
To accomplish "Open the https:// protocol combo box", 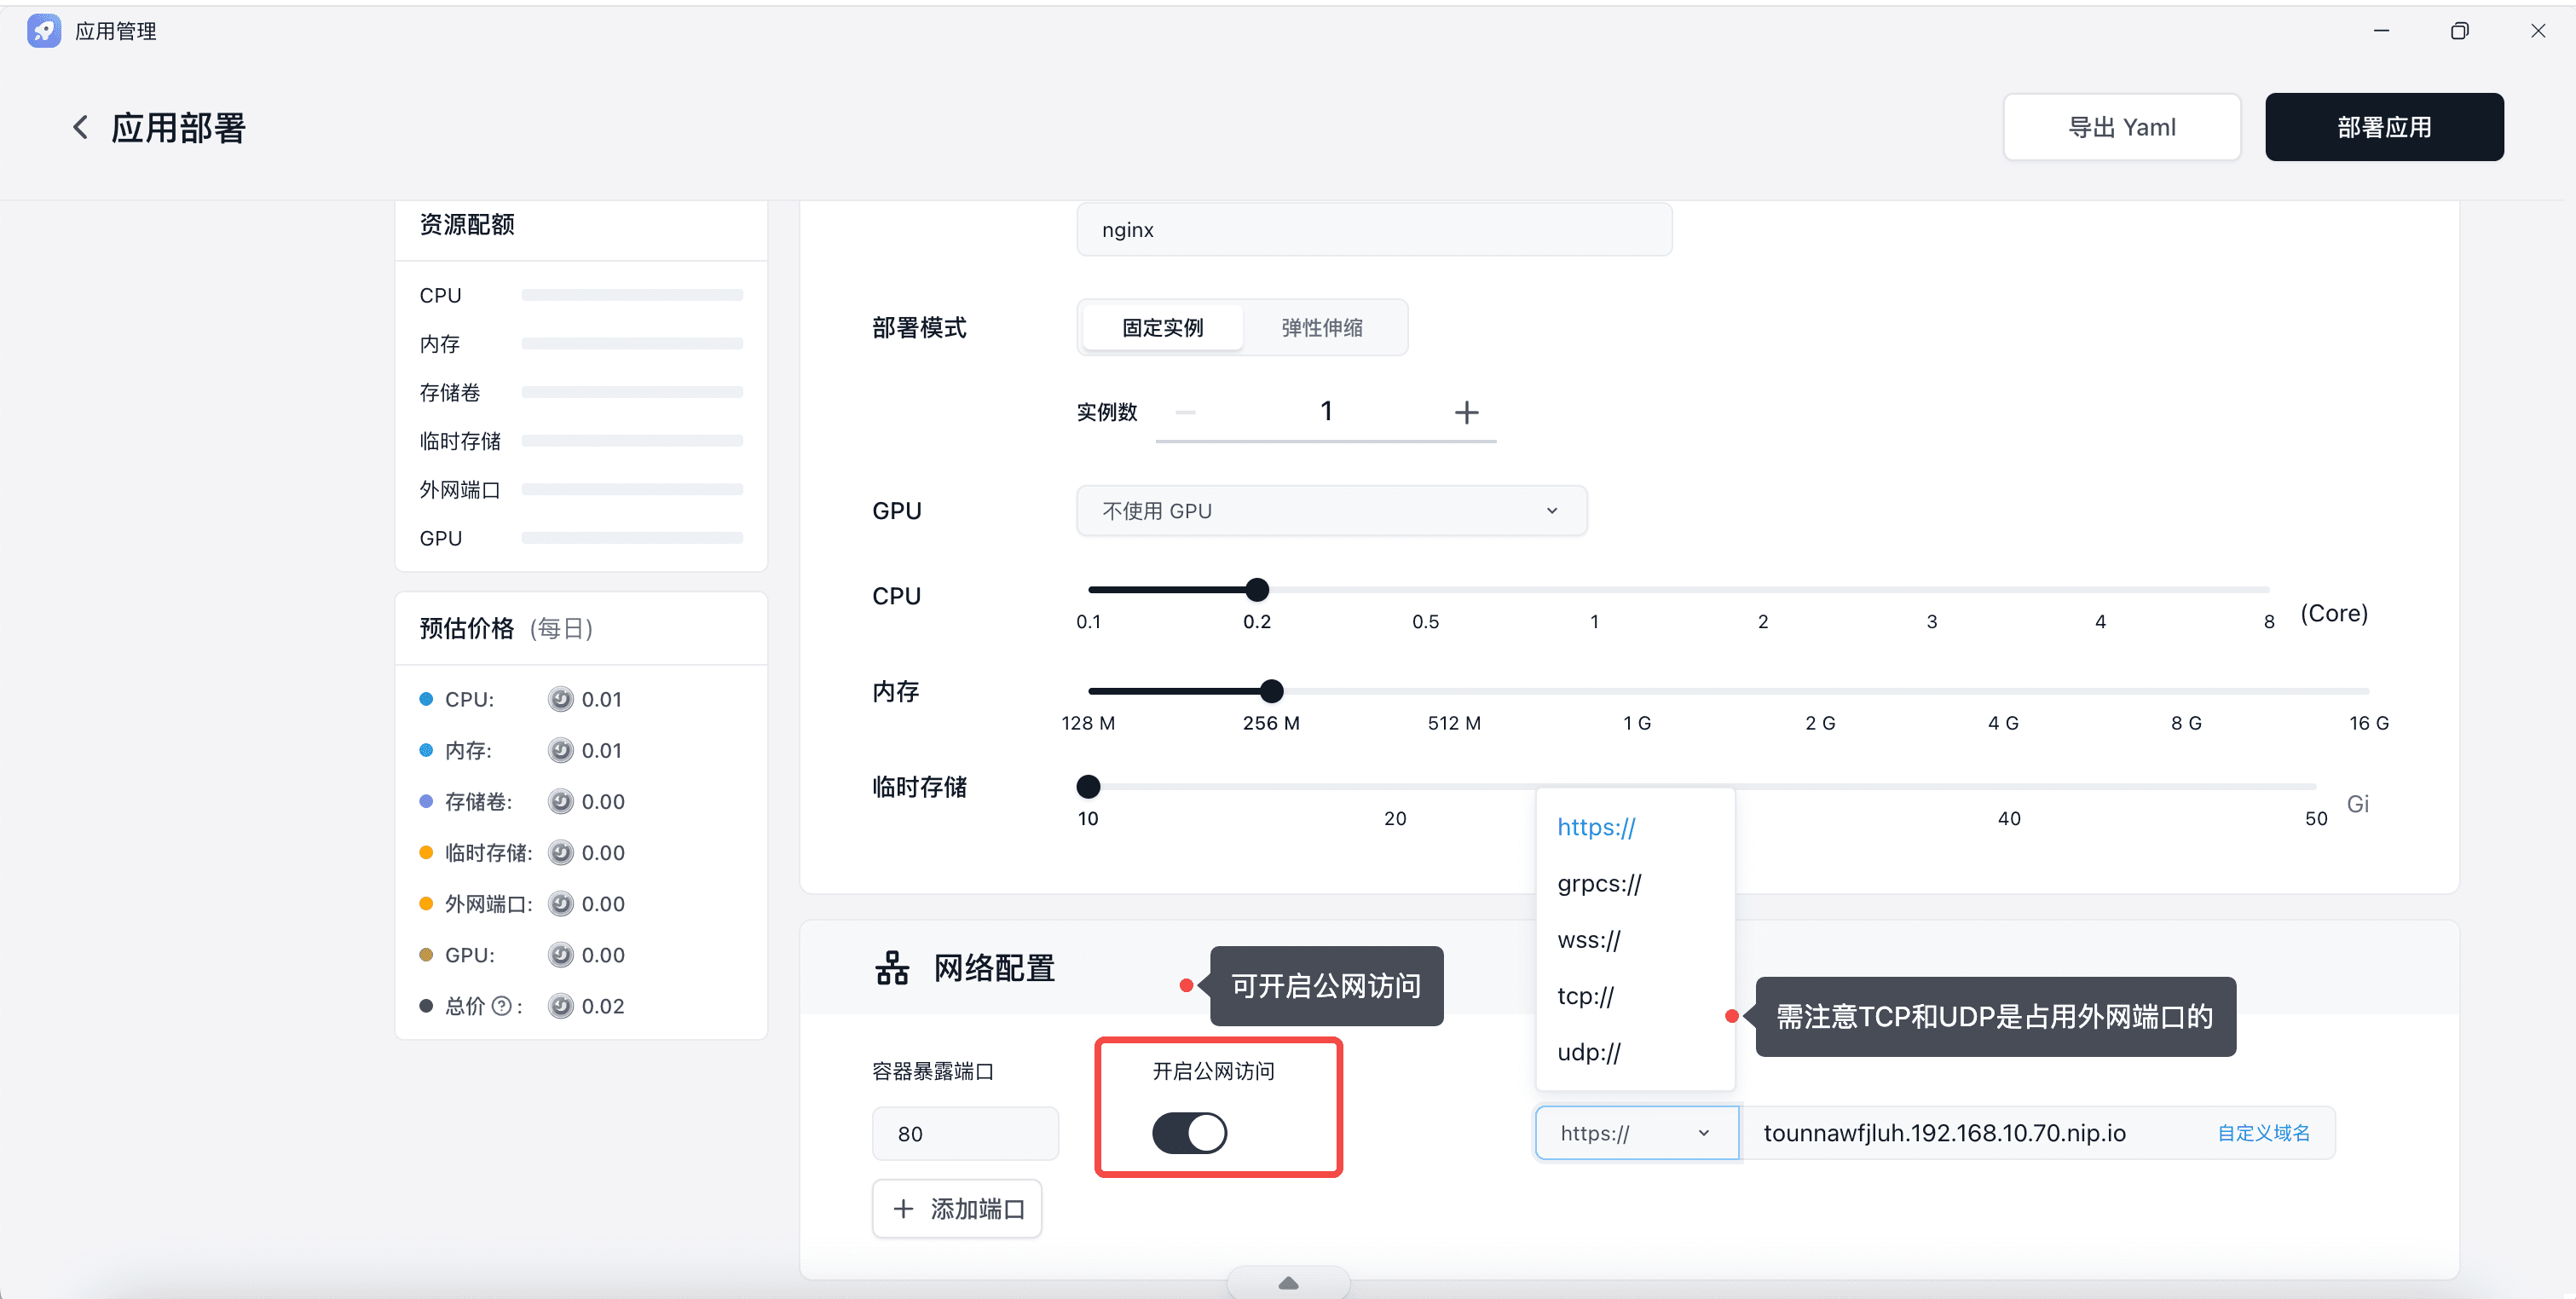I will 1636,1133.
